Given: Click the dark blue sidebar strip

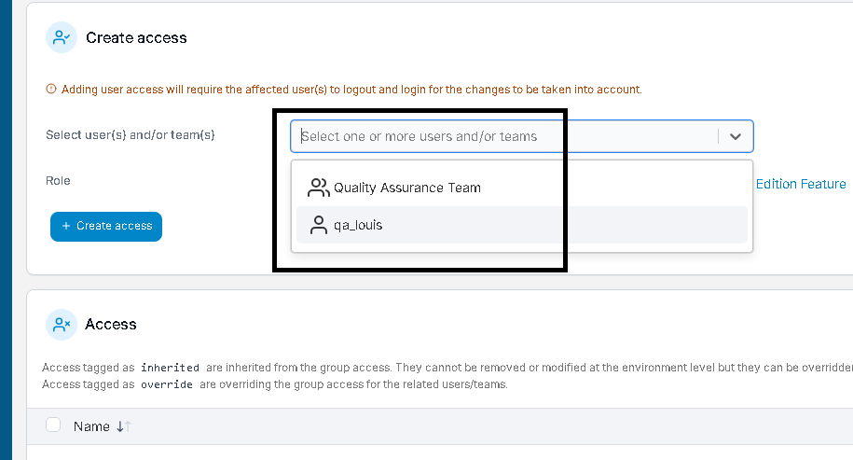Looking at the screenshot, I should pyautogui.click(x=6, y=230).
